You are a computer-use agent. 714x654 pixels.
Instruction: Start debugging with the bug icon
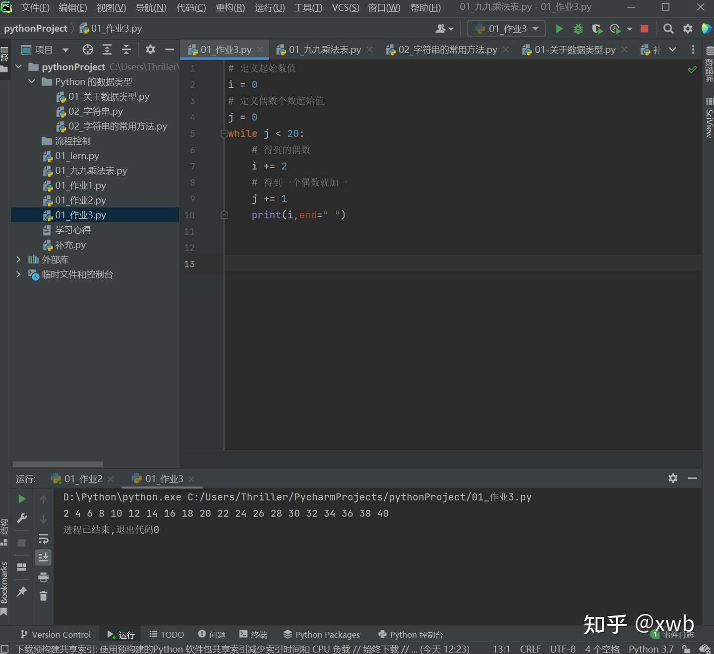(578, 29)
